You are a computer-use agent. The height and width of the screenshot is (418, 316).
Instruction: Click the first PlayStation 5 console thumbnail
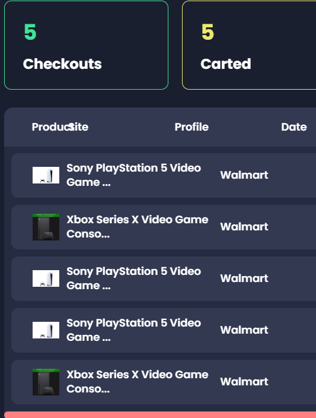[46, 175]
